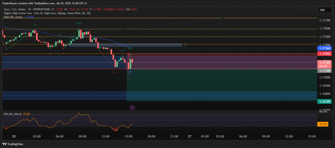This screenshot has height=148, width=335.
Task: Select the RSI (10, ohlc4) legend
Action: [x=13, y=114]
